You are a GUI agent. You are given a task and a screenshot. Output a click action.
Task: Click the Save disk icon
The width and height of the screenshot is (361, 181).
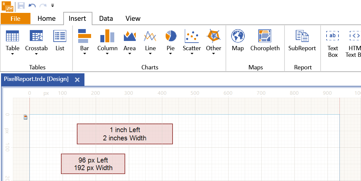tap(21, 6)
